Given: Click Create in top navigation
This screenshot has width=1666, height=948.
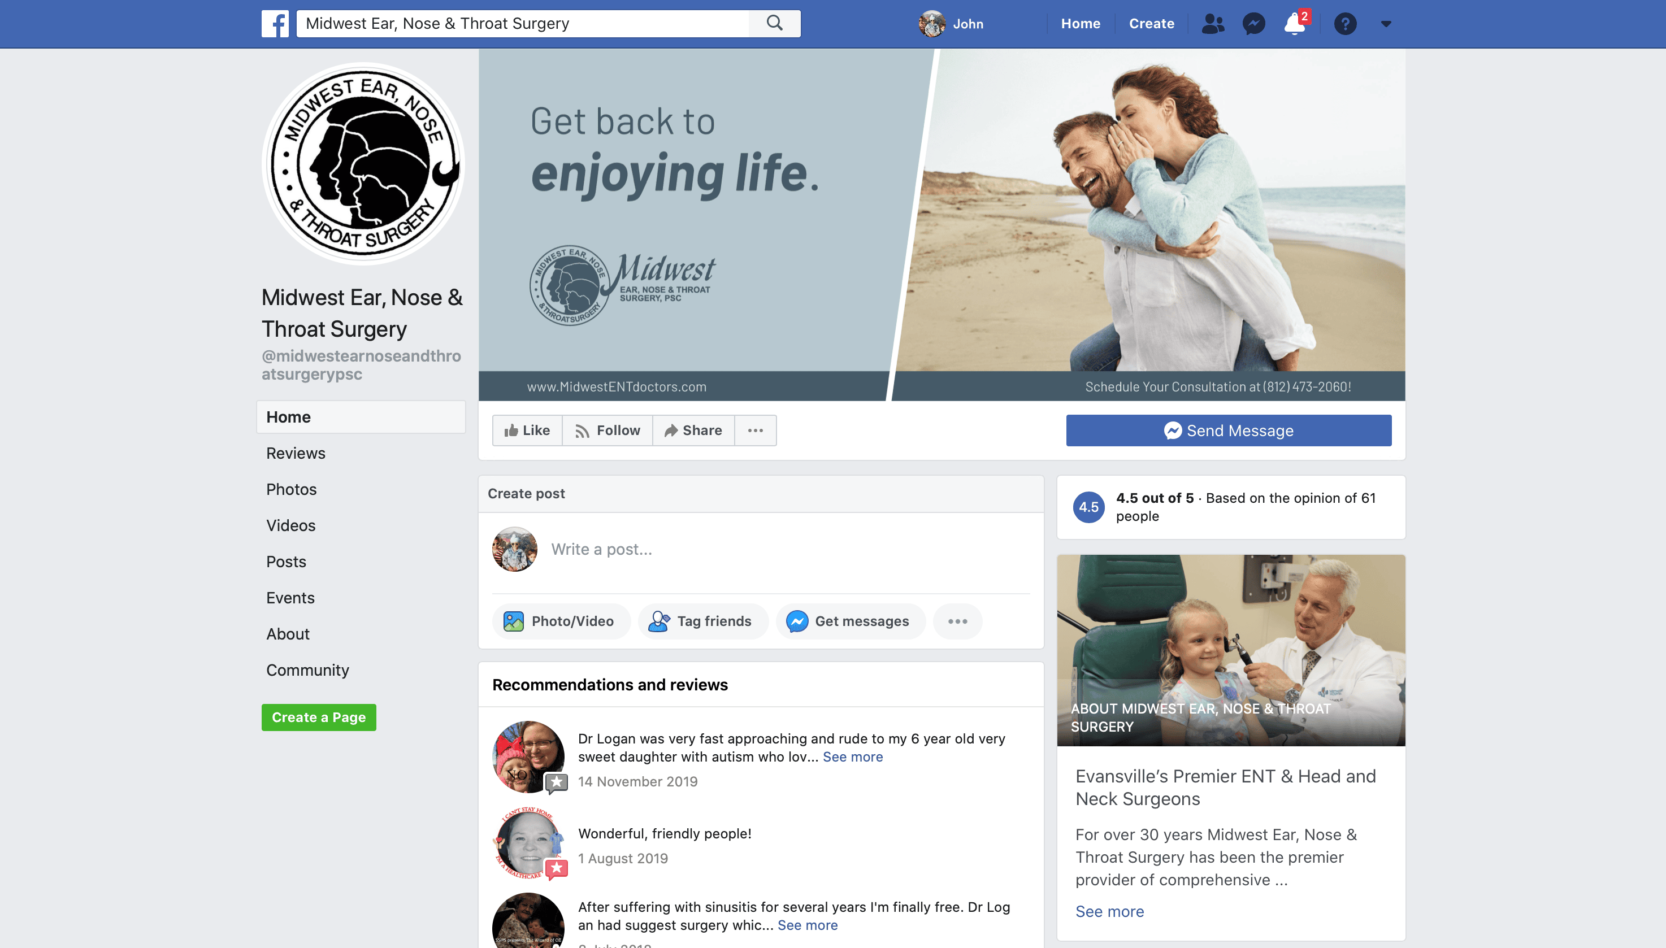Looking at the screenshot, I should 1152,24.
